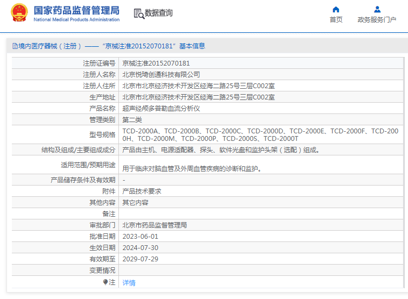This screenshot has height=299, width=408.
Task: Click 其它内容 value text
Action: [x=135, y=203]
